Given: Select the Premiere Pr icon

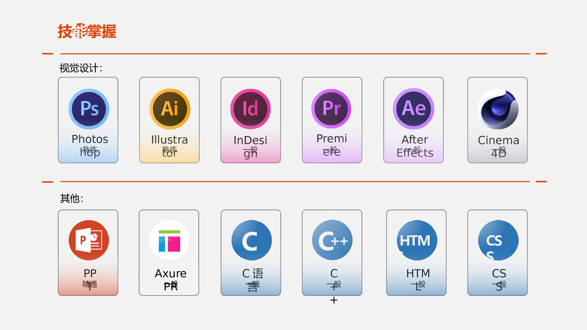Looking at the screenshot, I should click(x=331, y=109).
